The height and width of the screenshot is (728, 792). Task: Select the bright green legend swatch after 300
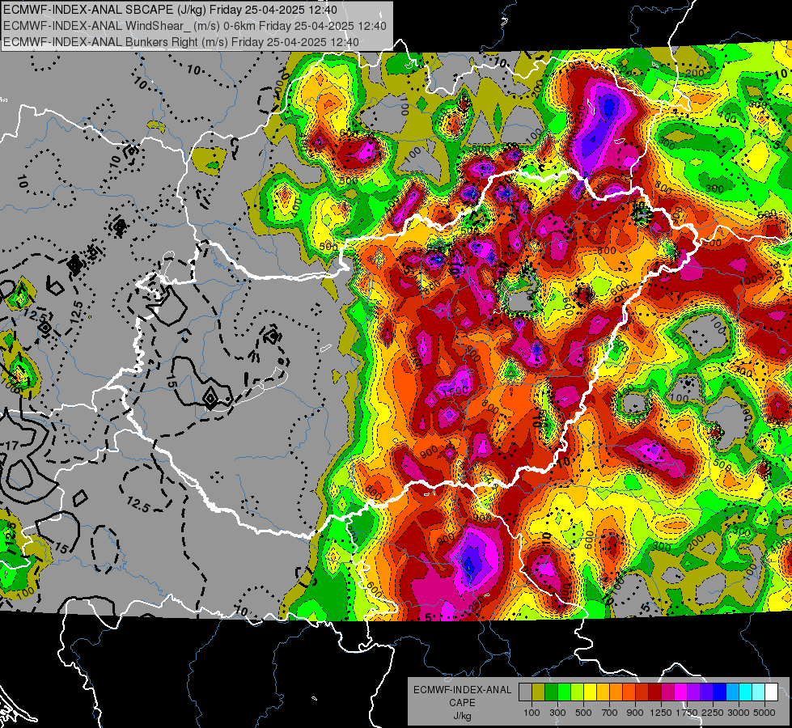[x=564, y=692]
